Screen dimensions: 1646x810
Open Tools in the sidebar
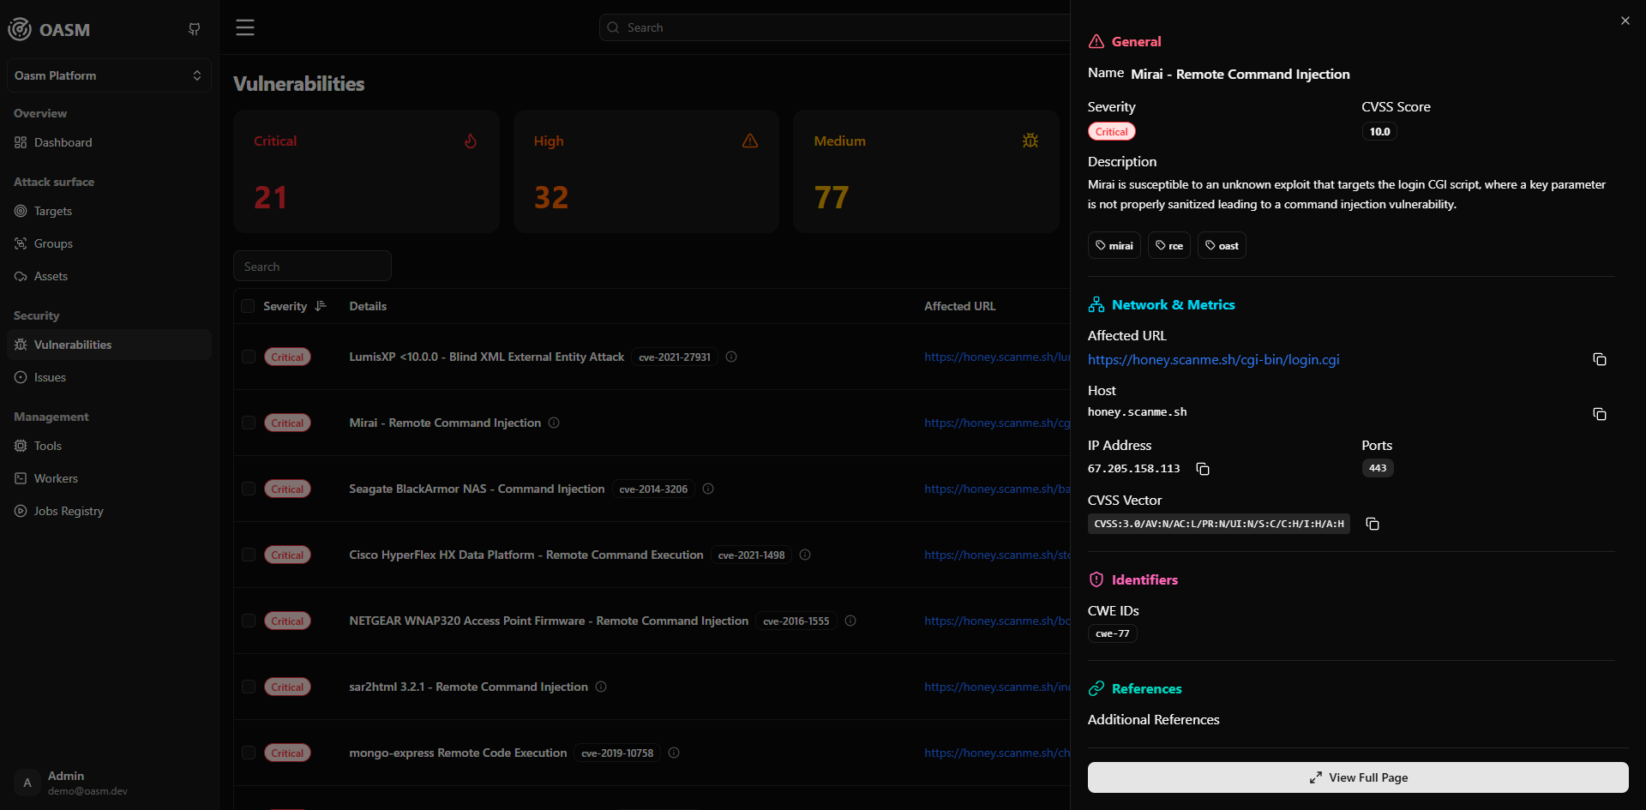[109, 446]
